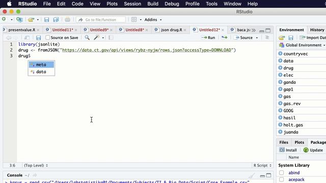Open the Global Environment dropdown
This screenshot has height=183, width=326.
(302, 45)
